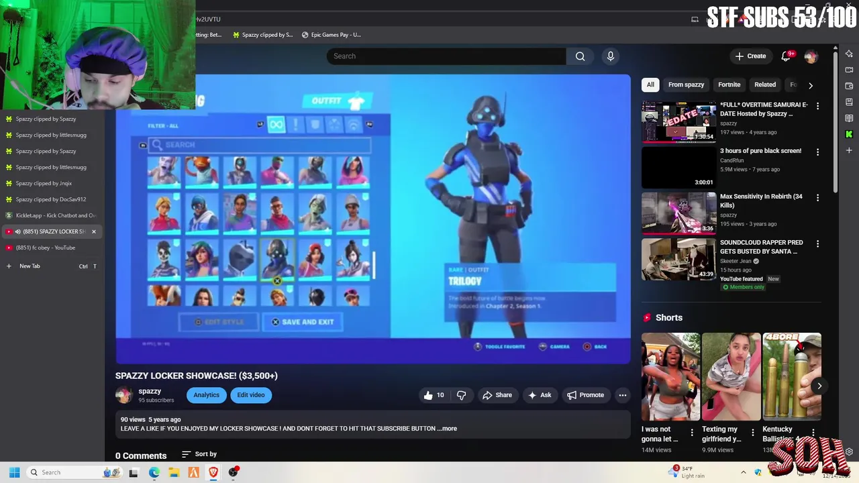Click the Windows Start button
859x483 pixels.
click(14, 472)
